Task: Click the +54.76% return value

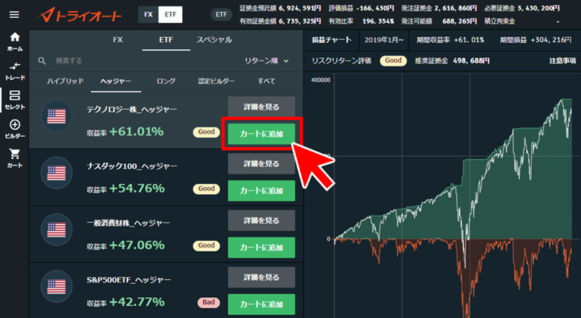Action: click(137, 188)
